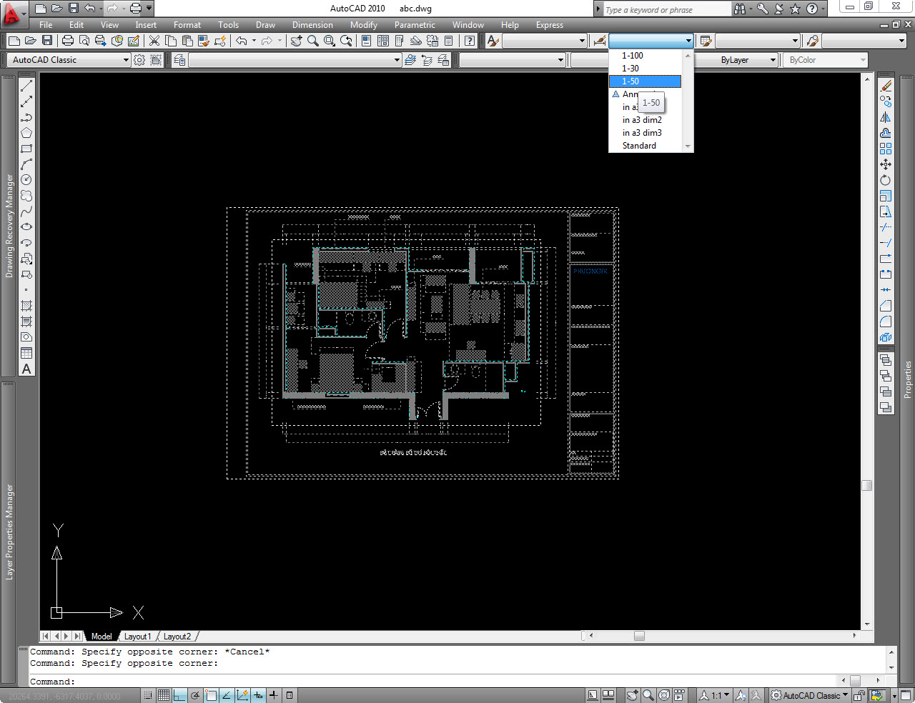This screenshot has height=703, width=915.
Task: Select the Polygon draw tool
Action: point(26,133)
